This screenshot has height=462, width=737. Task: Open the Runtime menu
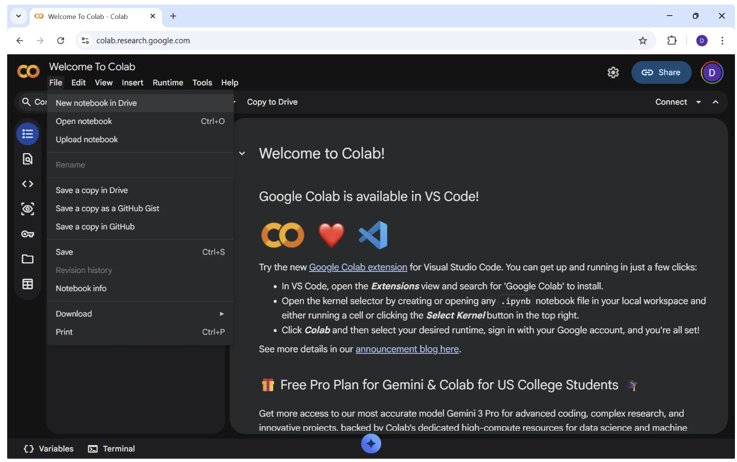(x=168, y=82)
